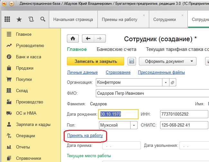Open the sections menu grid icon
The width and height of the screenshot is (209, 162).
7,20
